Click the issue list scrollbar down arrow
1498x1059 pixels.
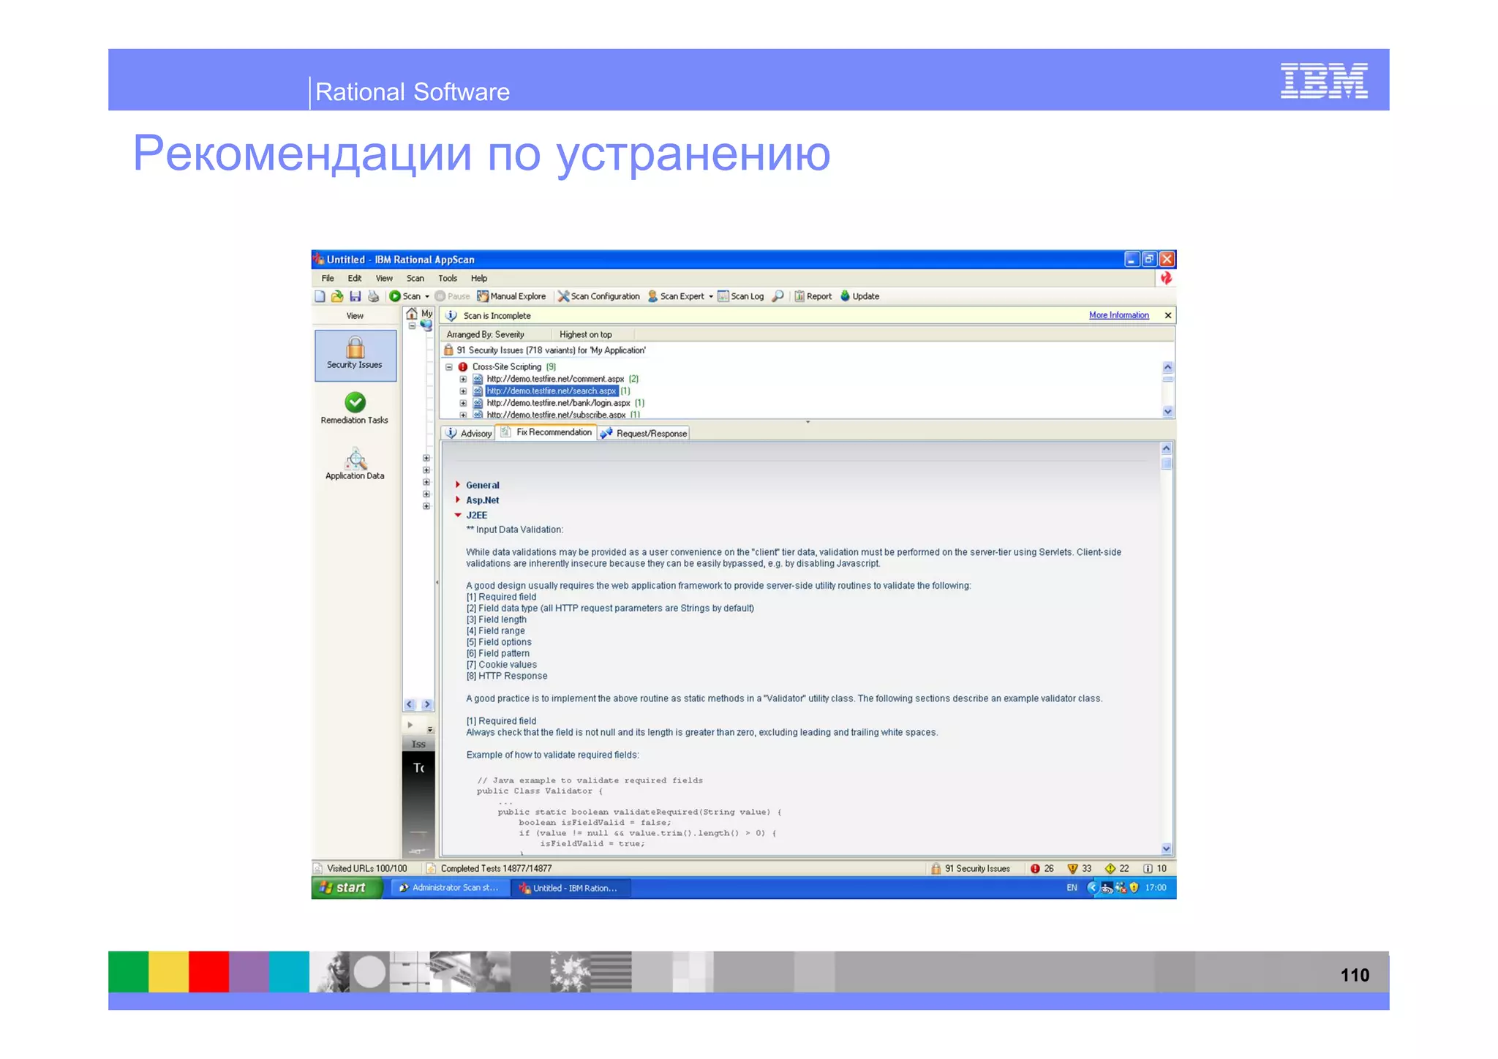[x=1168, y=412]
